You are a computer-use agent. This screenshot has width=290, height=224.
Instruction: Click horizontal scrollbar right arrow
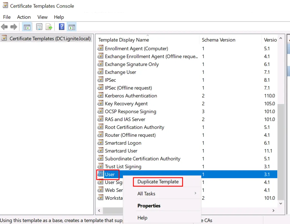(x=273, y=211)
